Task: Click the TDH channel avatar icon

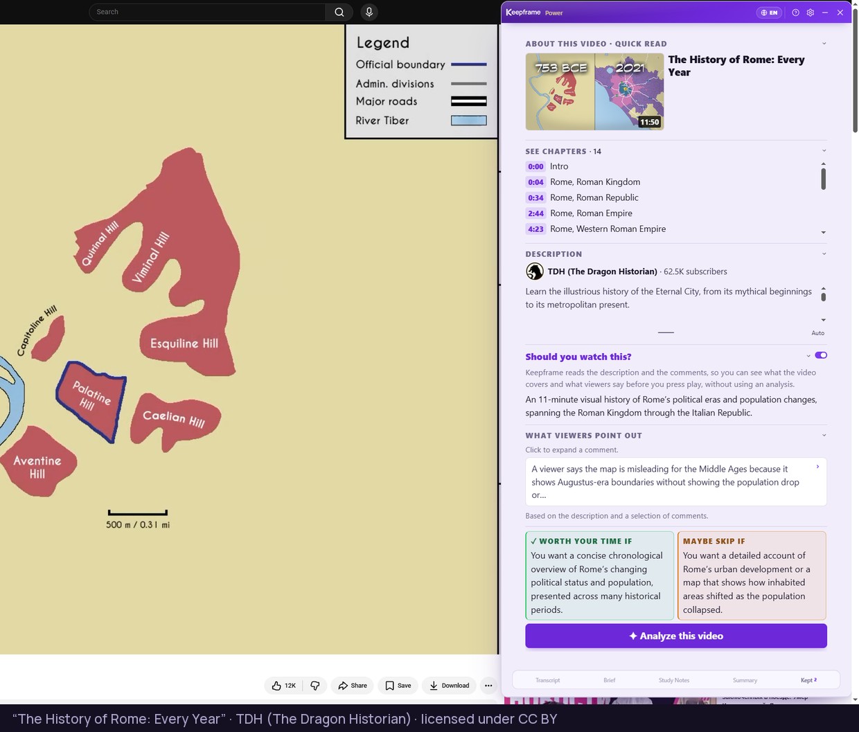Action: coord(534,271)
